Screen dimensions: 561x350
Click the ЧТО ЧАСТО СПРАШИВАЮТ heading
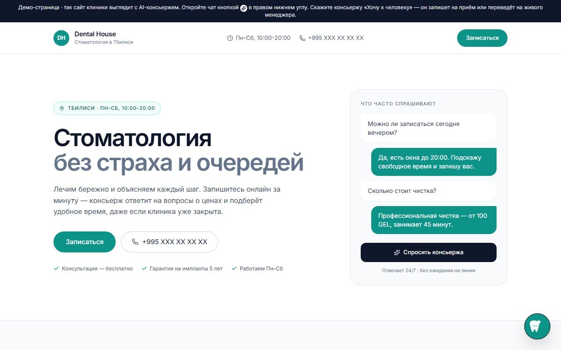(398, 104)
